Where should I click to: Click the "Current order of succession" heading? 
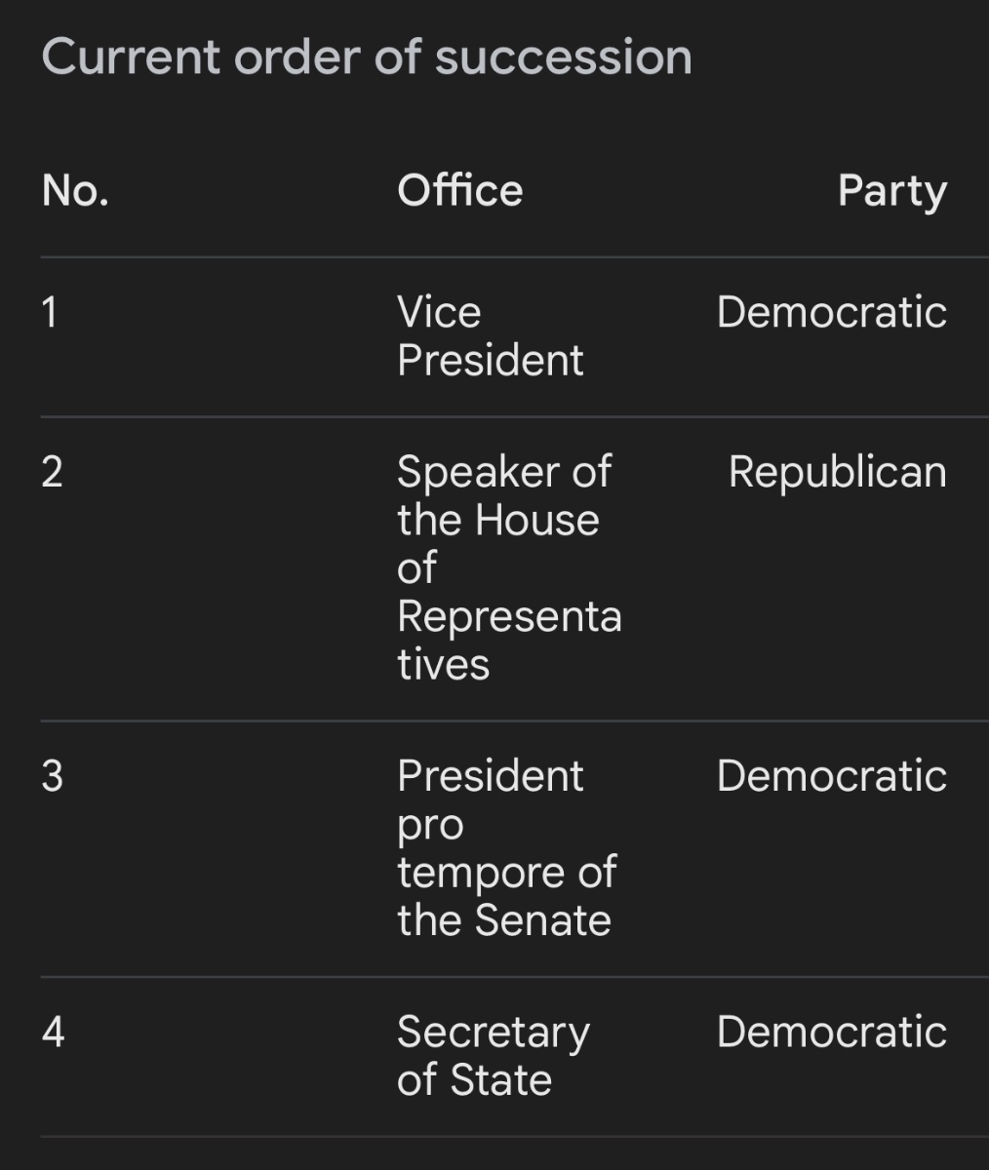[367, 57]
